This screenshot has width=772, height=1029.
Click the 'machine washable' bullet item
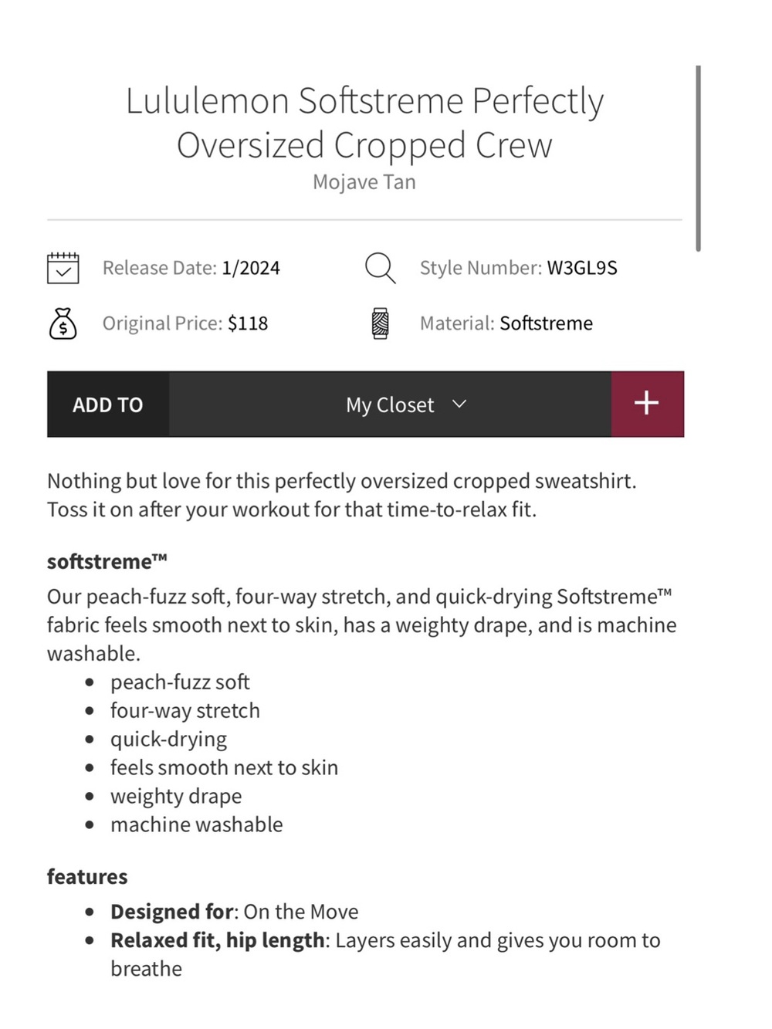point(197,824)
